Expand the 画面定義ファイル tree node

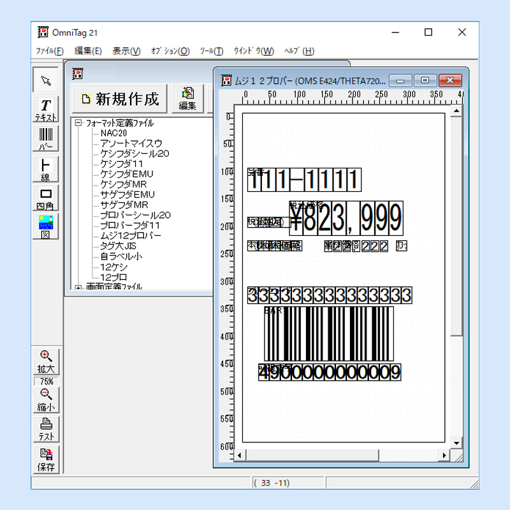coord(78,288)
